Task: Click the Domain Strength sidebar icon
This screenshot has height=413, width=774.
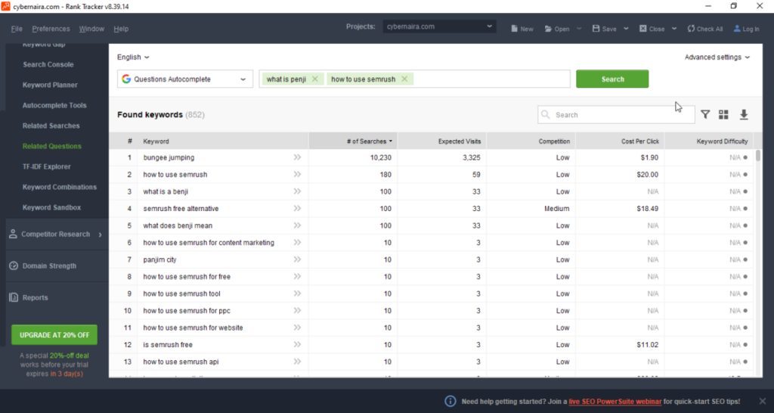Action: (x=14, y=266)
